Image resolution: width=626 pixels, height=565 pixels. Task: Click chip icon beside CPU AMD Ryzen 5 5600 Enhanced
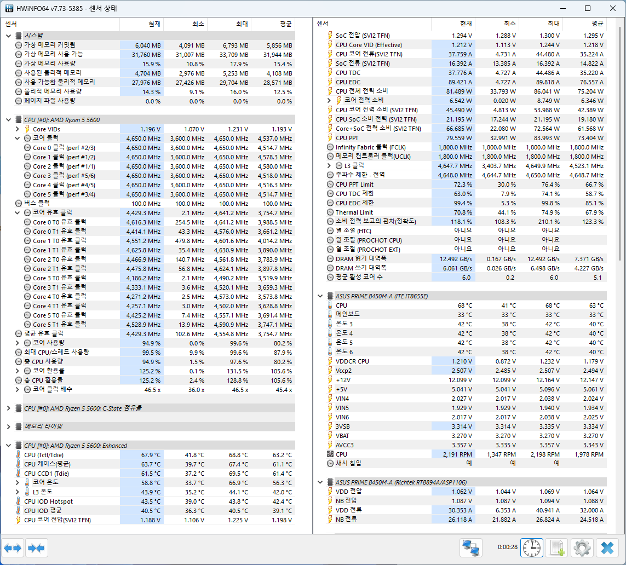pyautogui.click(x=19, y=445)
